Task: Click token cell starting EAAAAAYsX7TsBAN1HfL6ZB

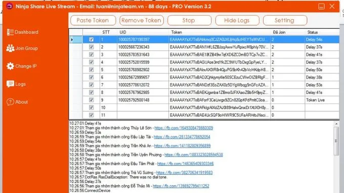Action: [220, 47]
